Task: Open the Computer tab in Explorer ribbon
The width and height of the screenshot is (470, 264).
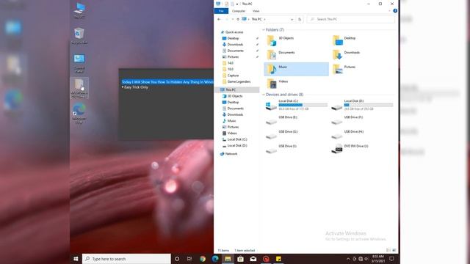Action: [x=239, y=11]
